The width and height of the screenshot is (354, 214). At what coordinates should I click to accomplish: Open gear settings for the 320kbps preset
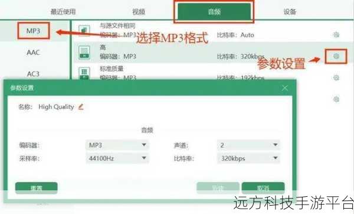click(336, 56)
